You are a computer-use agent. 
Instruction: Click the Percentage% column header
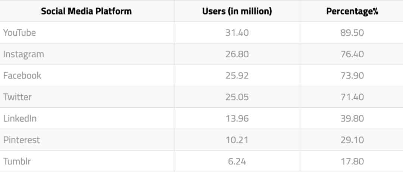pyautogui.click(x=352, y=12)
